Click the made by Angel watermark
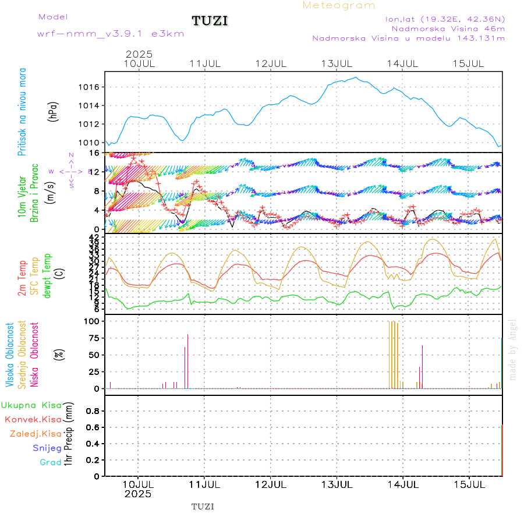Viewport: 524px width, 524px height. (512, 349)
